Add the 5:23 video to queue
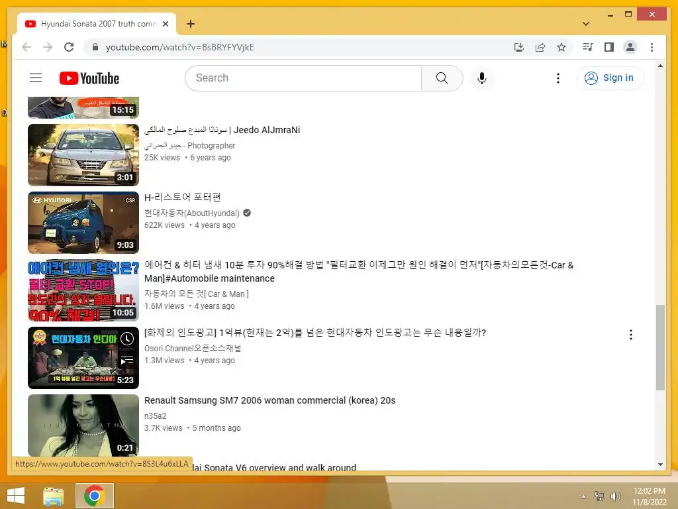The height and width of the screenshot is (509, 678). click(x=127, y=360)
